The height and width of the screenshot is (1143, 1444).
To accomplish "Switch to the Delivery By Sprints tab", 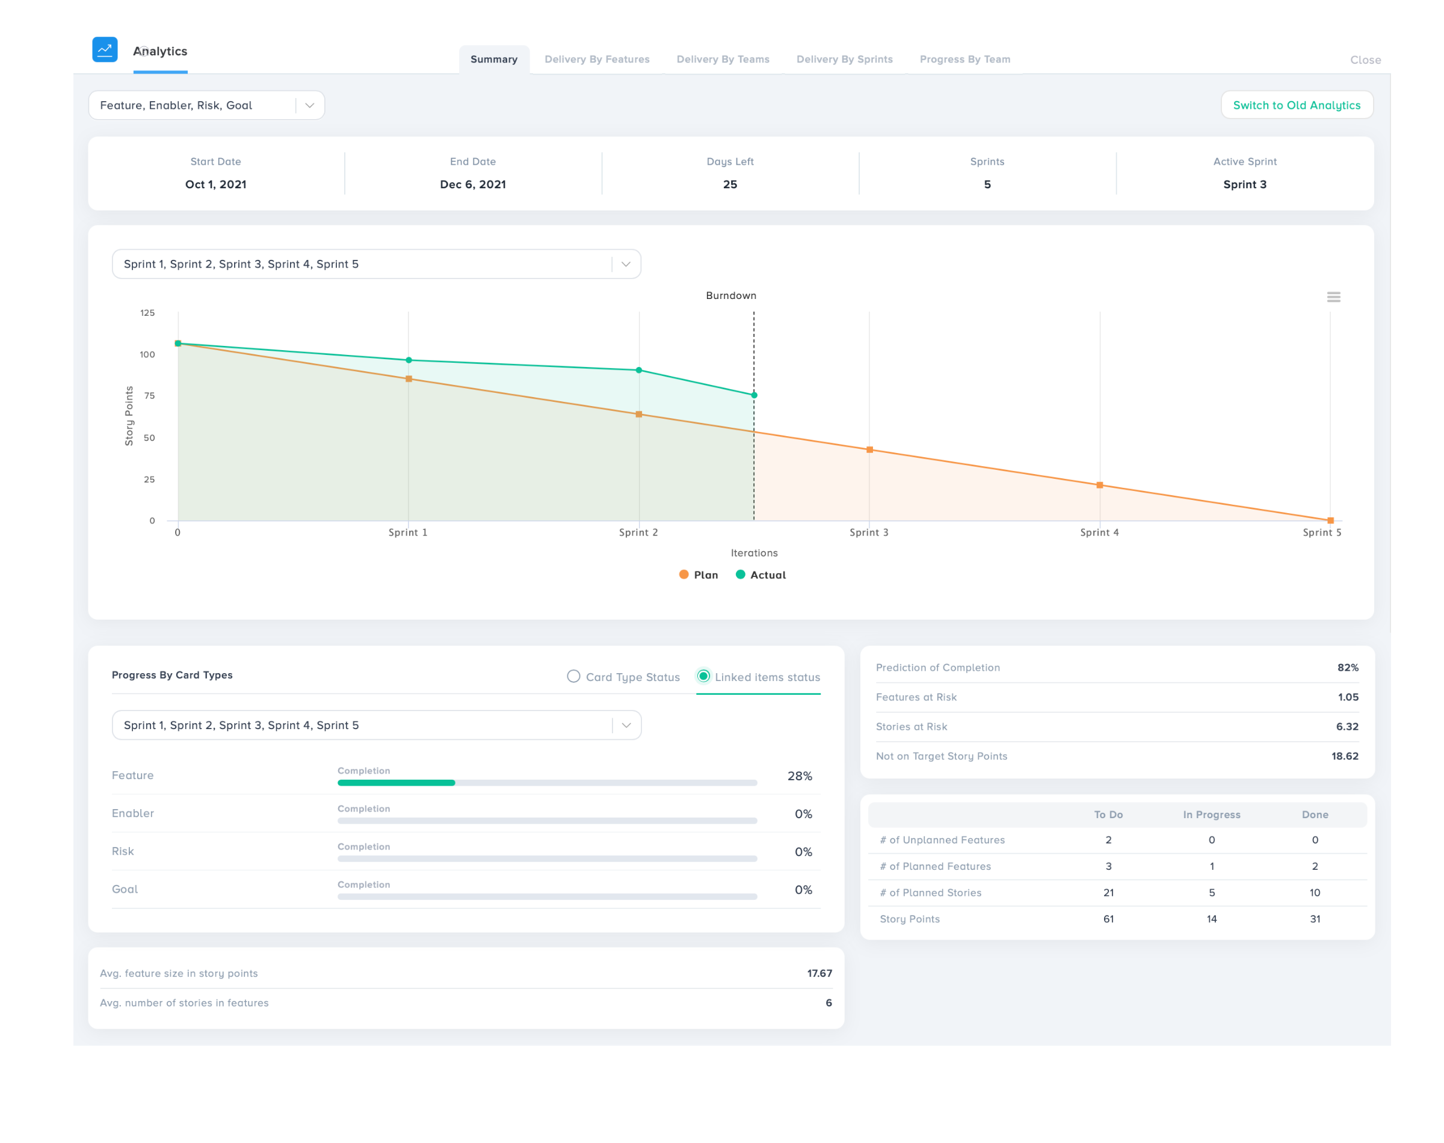I will (x=845, y=59).
